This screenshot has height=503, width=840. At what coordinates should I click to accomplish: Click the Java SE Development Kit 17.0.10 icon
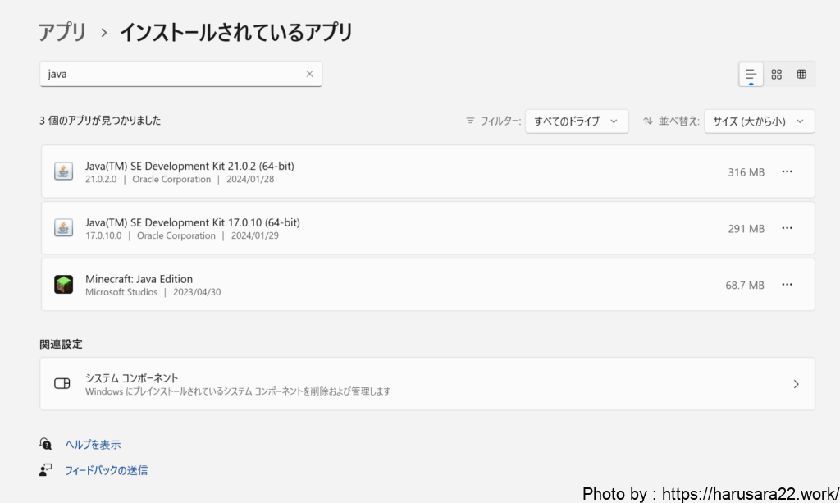tap(63, 228)
